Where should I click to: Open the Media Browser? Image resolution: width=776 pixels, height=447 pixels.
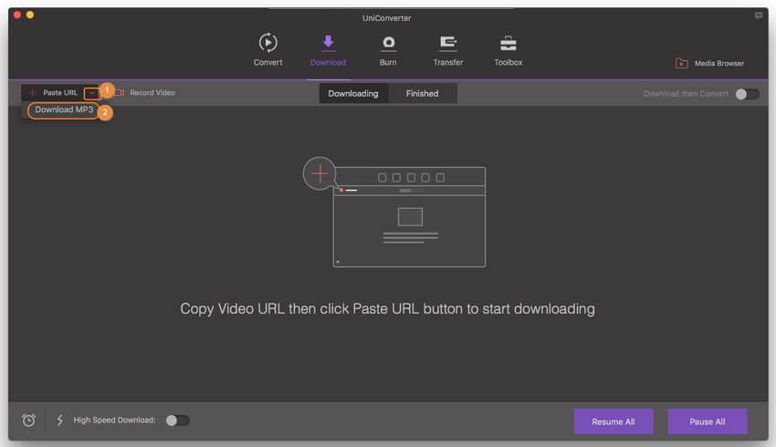pyautogui.click(x=709, y=63)
